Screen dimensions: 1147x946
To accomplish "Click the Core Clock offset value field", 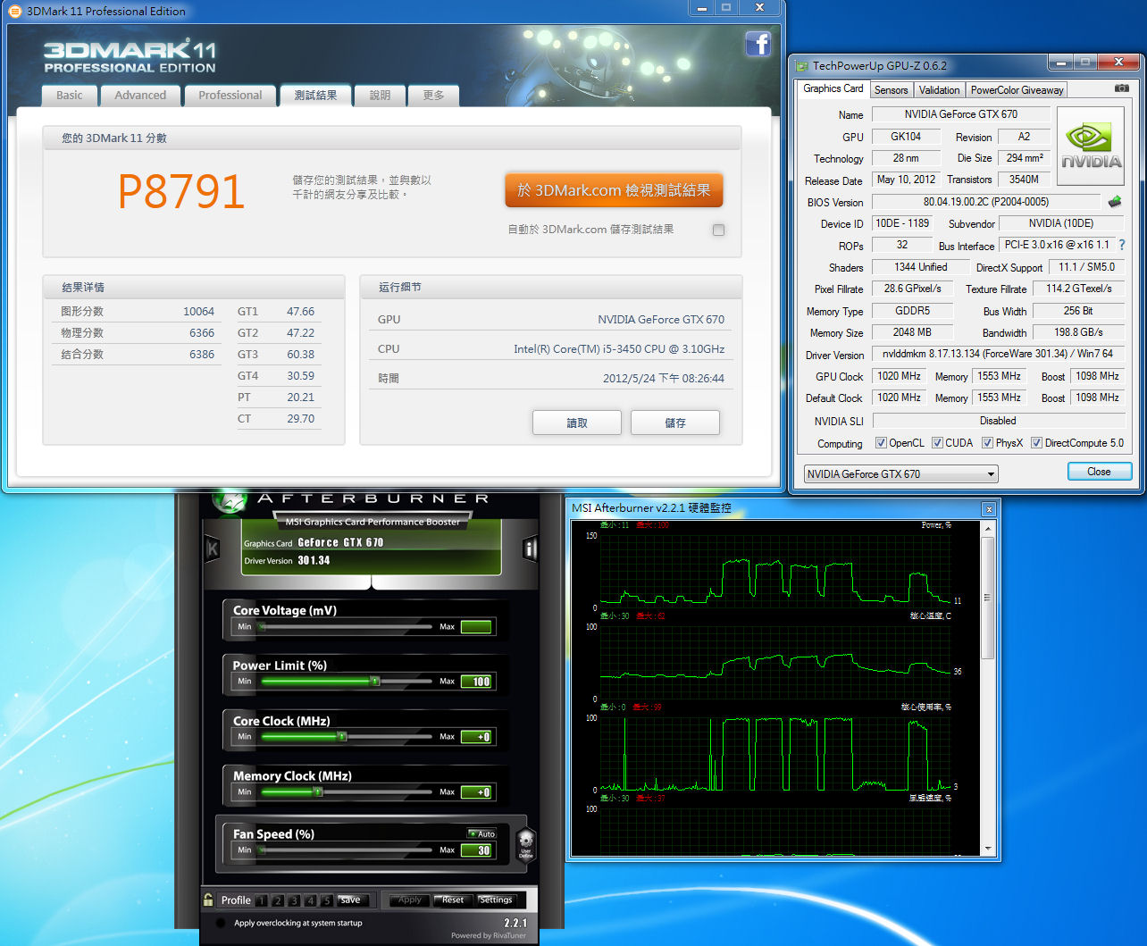I will point(476,737).
